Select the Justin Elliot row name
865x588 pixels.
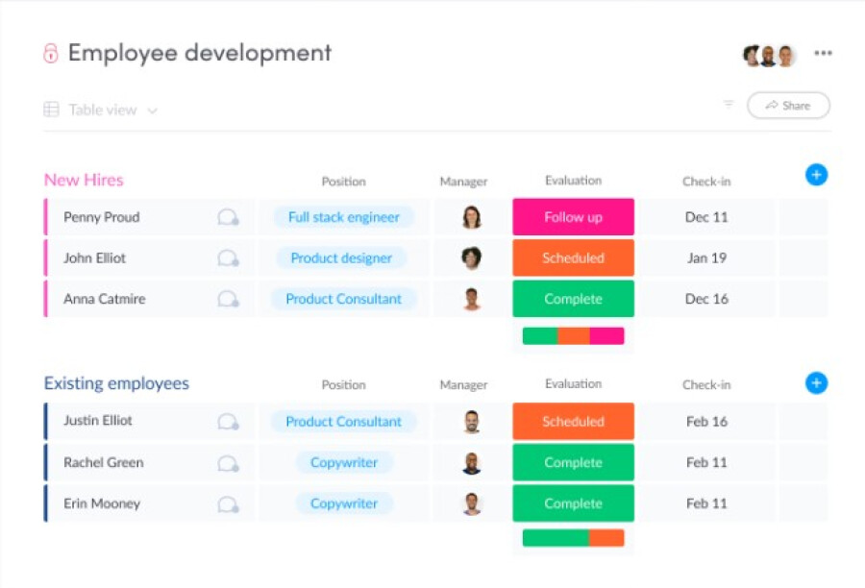[x=98, y=421]
